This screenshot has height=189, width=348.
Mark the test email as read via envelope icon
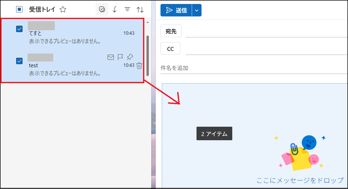point(110,57)
